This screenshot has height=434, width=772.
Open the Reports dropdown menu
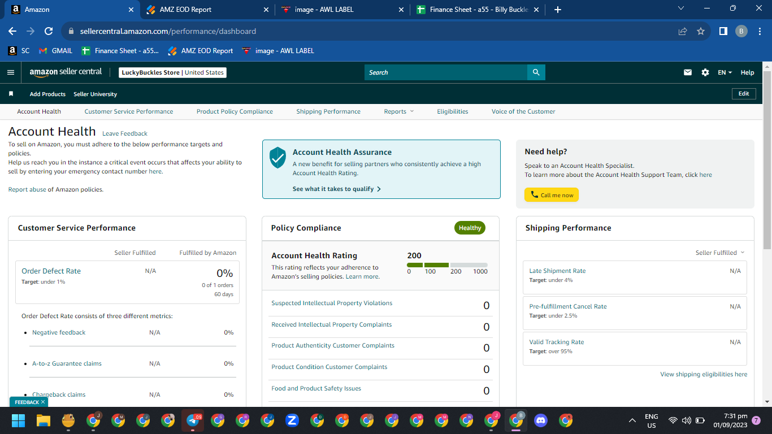point(398,111)
